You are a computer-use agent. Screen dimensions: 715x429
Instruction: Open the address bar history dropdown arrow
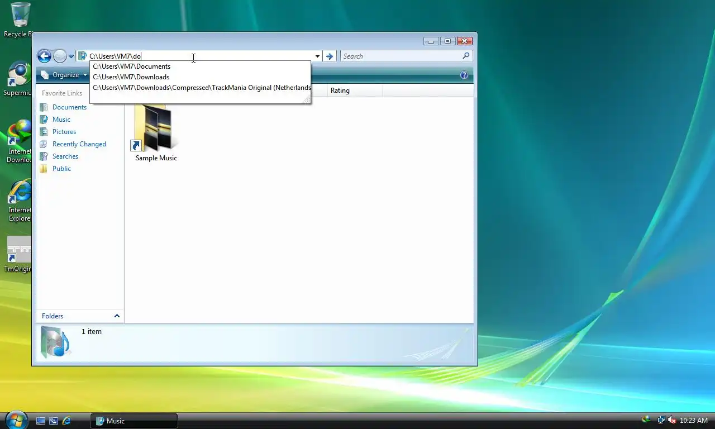tap(317, 56)
